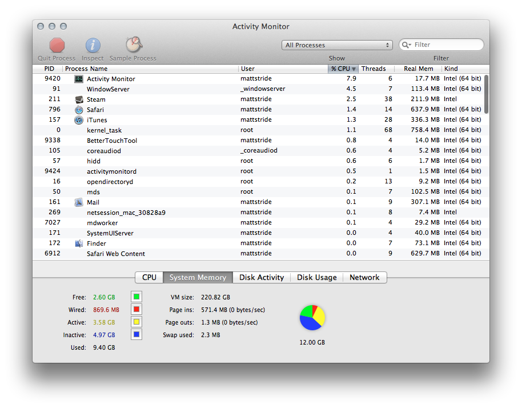Click the Free 2.60 GB value
Image resolution: width=522 pixels, height=408 pixels.
click(104, 297)
